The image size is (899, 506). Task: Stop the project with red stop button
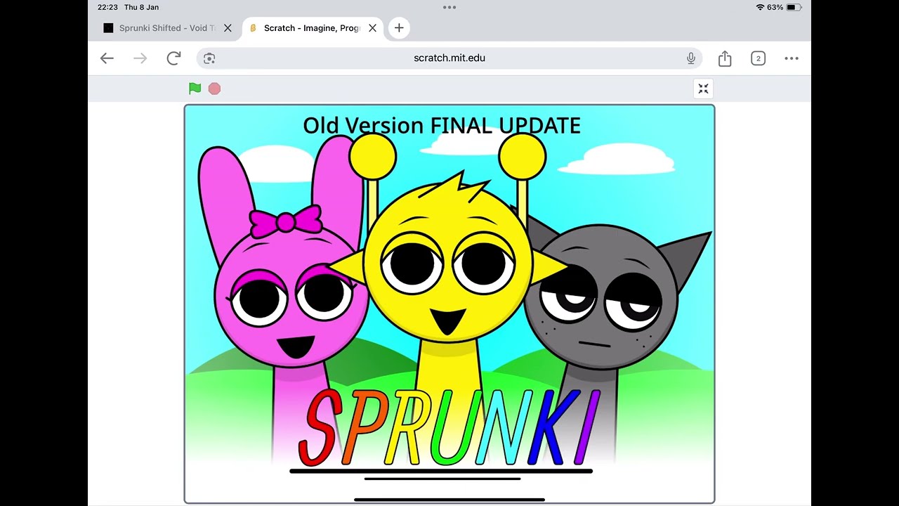(214, 89)
